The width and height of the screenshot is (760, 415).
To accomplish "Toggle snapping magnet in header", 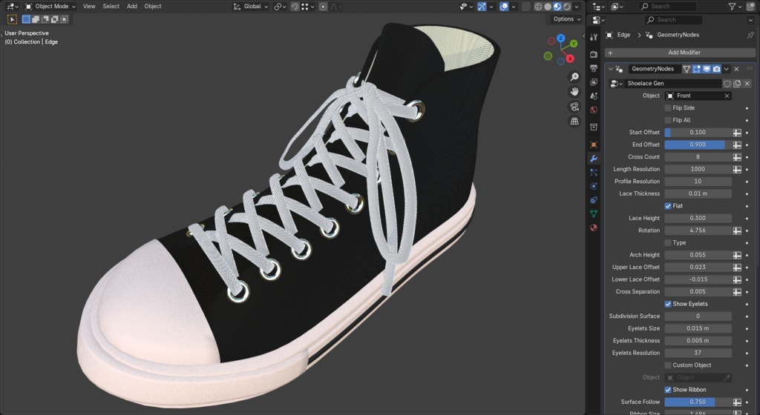I will click(295, 6).
